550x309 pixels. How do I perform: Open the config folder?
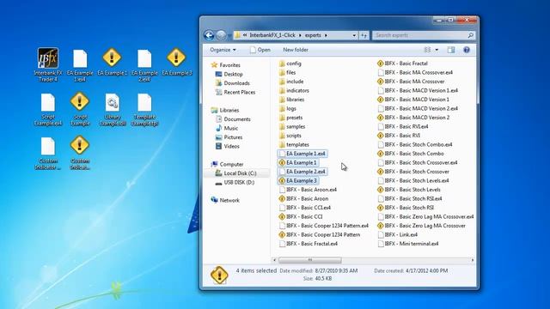[290, 64]
